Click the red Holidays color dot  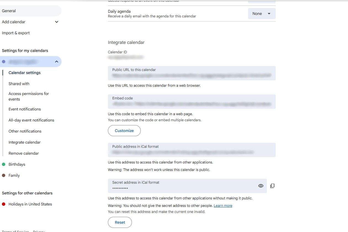tap(4, 204)
